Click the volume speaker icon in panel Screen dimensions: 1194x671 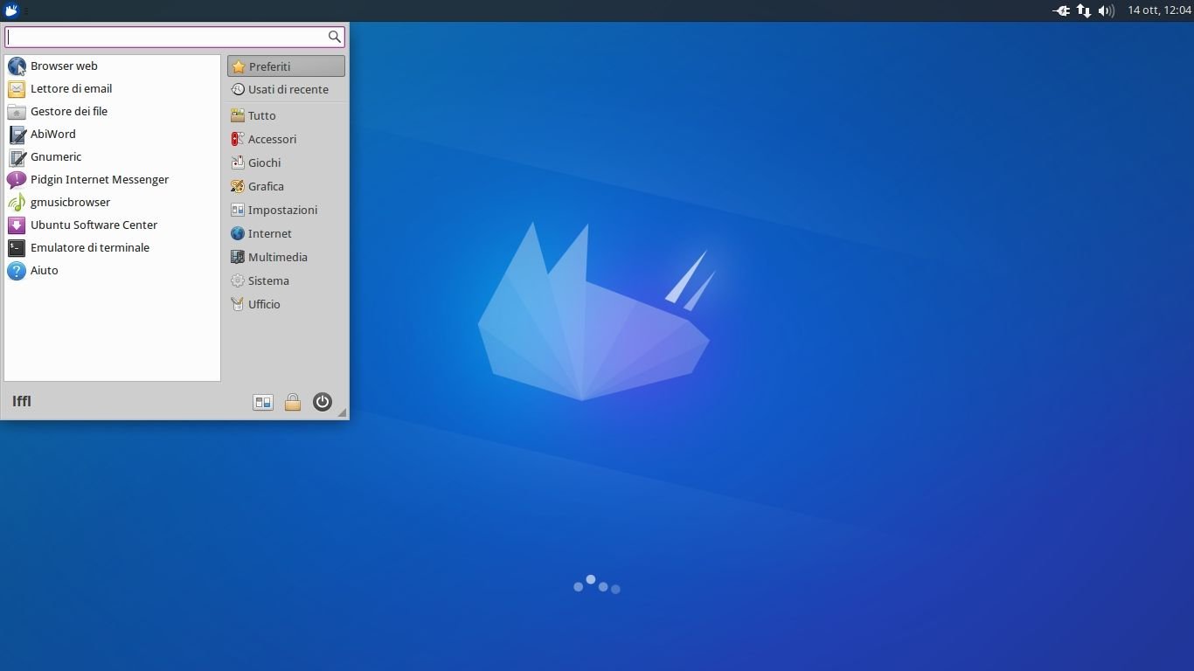[1106, 10]
